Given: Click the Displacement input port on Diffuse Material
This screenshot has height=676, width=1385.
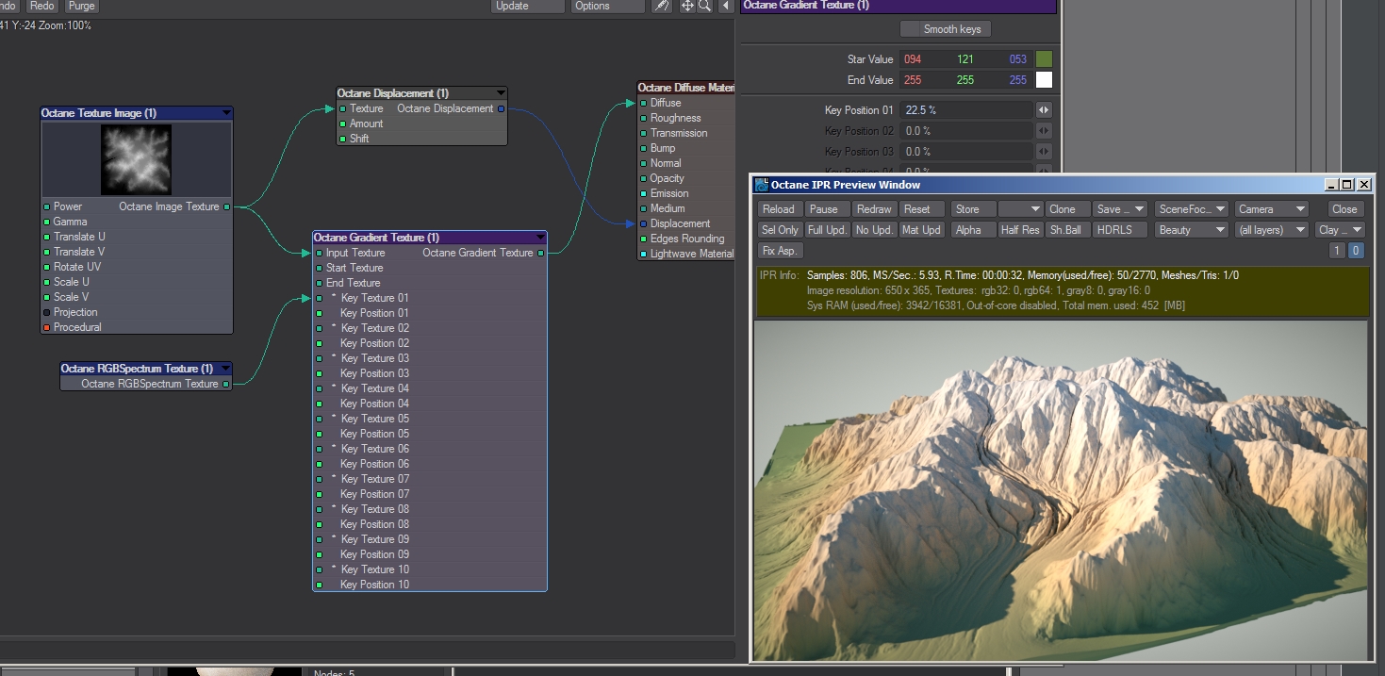Looking at the screenshot, I should click(x=643, y=223).
